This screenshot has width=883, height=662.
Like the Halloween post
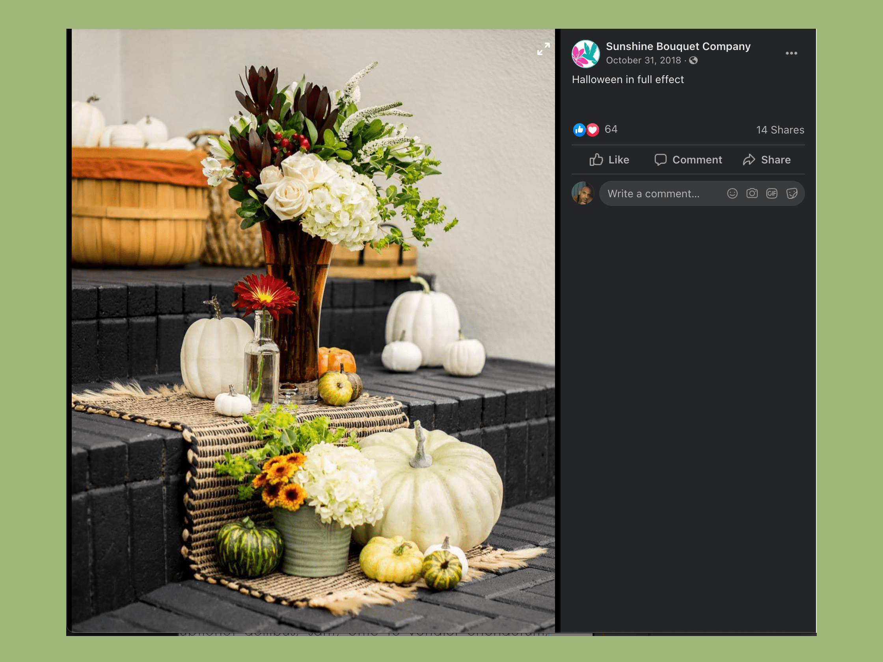click(609, 160)
